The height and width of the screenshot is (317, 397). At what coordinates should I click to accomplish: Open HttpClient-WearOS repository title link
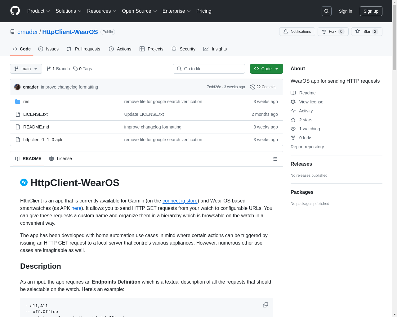[70, 32]
